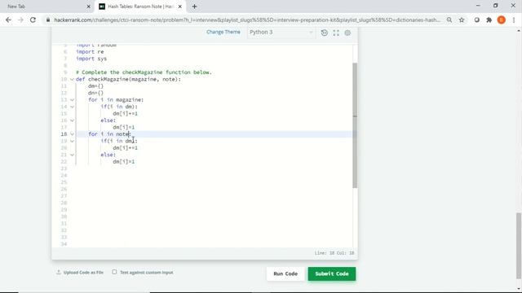Click 'dn={}' on line 12
Screen dimensions: 522x293
96,93
